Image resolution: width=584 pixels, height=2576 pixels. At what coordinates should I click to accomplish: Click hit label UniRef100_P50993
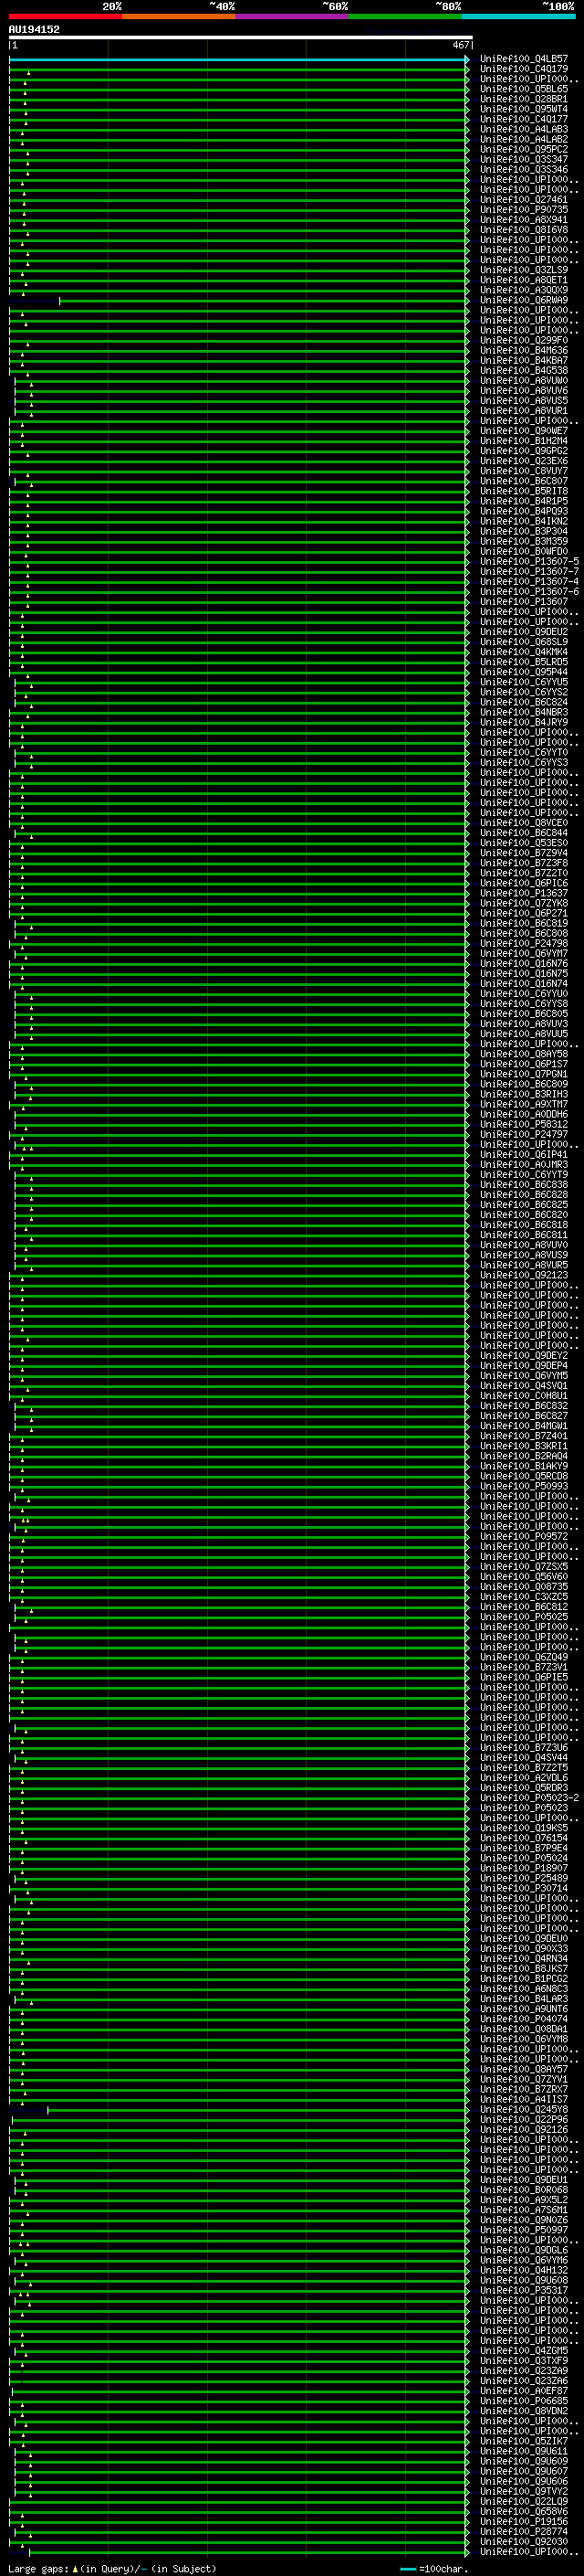click(x=523, y=1487)
